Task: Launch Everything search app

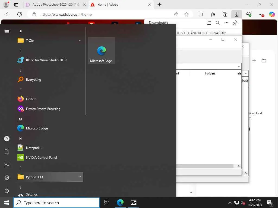Action: 49,79
